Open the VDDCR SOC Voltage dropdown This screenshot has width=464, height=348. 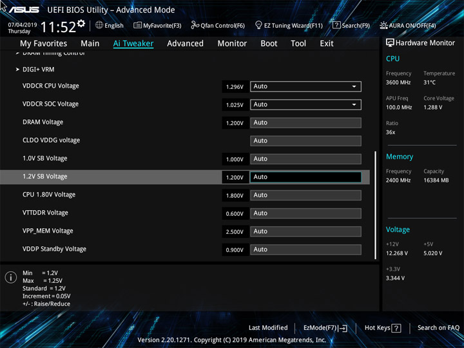click(x=305, y=104)
